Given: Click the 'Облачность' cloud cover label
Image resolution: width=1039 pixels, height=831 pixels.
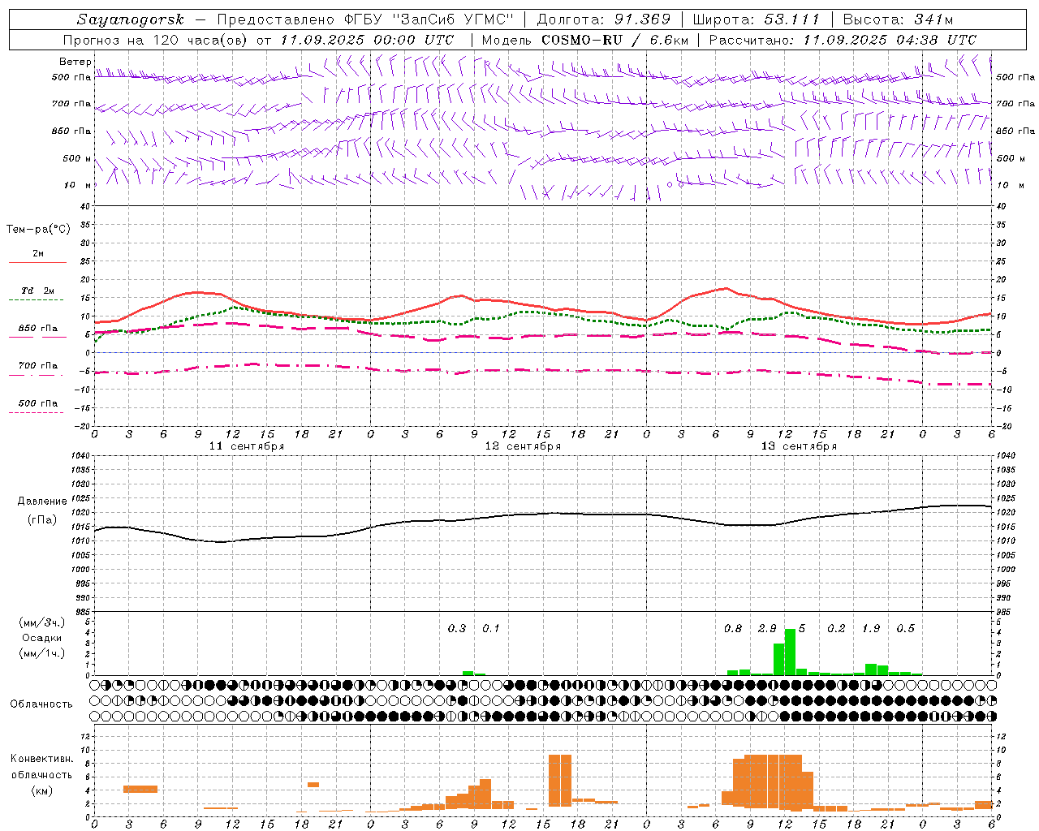Looking at the screenshot, I should [41, 704].
